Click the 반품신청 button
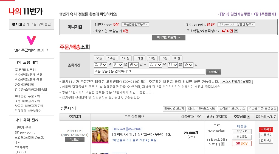The image size is (279, 154). 266,135
